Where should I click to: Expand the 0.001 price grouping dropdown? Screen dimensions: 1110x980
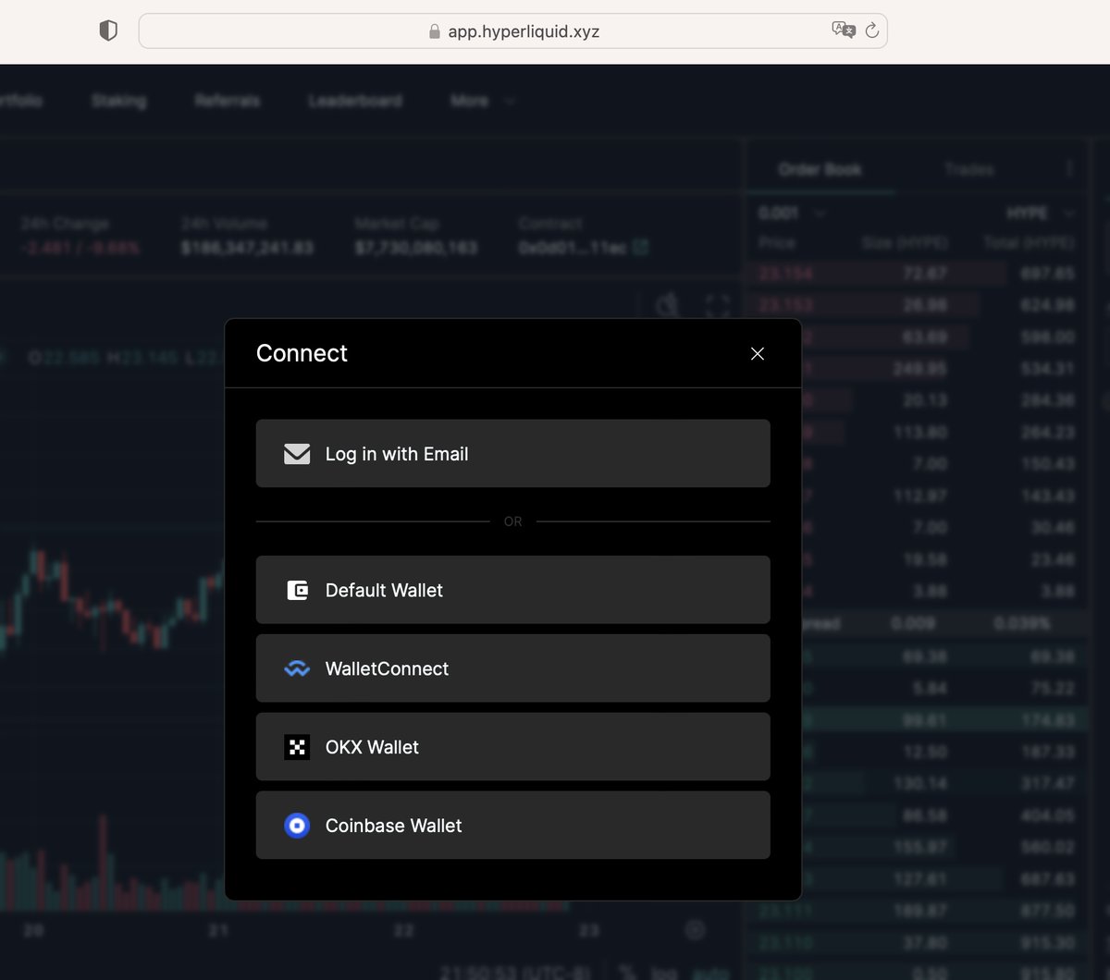[791, 214]
